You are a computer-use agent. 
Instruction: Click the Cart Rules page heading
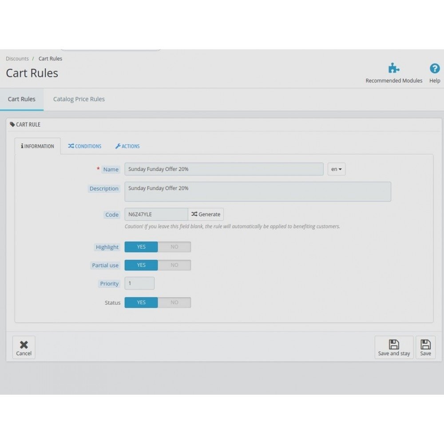32,73
